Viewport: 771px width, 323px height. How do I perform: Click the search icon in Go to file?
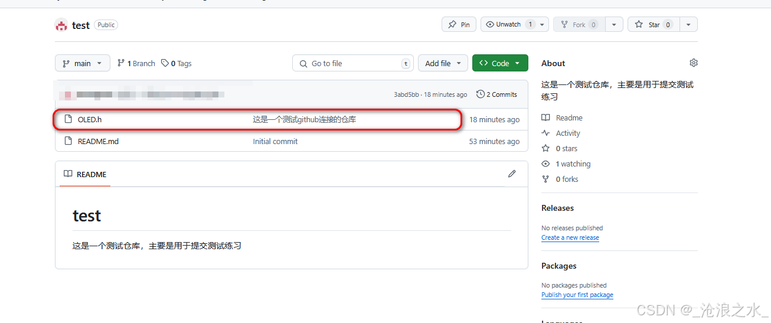tap(303, 64)
